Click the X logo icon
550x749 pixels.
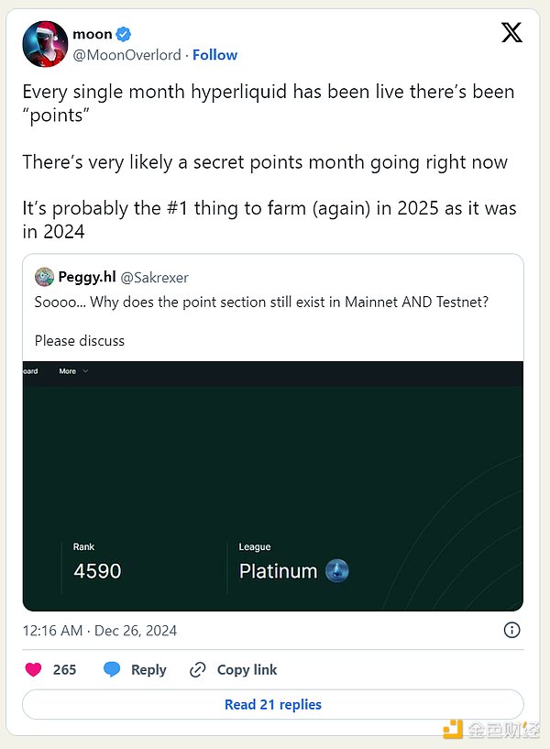(x=511, y=33)
